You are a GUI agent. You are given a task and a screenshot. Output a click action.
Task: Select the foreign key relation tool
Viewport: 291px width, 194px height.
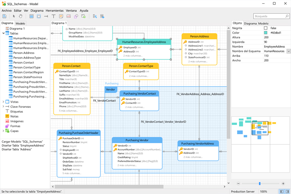[46, 16]
